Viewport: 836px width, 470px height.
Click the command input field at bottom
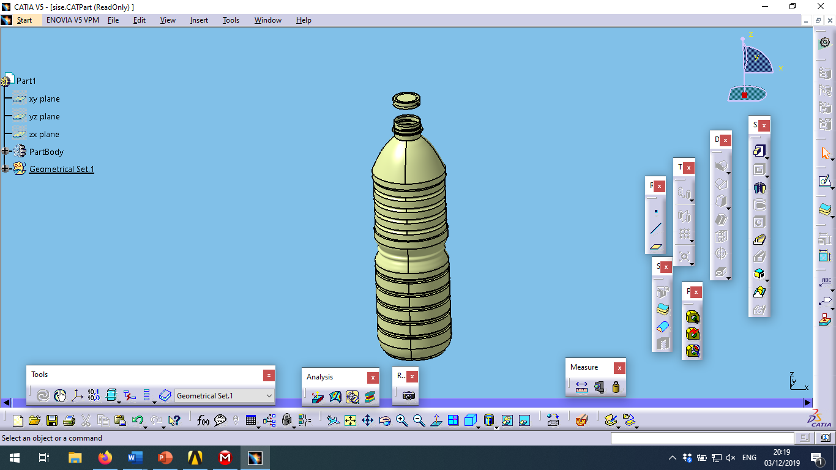pyautogui.click(x=702, y=438)
